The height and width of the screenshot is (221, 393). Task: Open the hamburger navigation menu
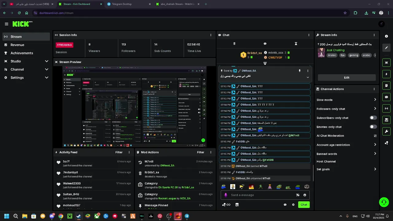6,24
